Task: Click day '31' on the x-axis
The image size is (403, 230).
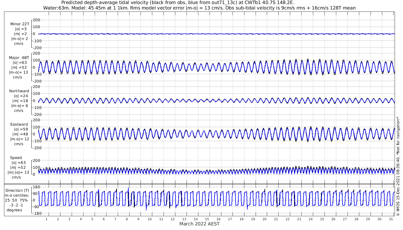Action: pyautogui.click(x=391, y=219)
